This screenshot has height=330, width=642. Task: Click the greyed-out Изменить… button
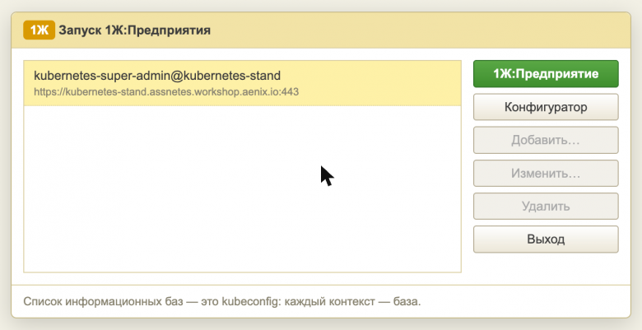click(546, 173)
